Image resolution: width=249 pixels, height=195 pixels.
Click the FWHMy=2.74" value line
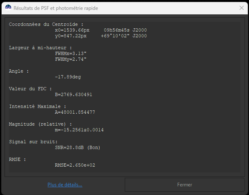pos(71,59)
